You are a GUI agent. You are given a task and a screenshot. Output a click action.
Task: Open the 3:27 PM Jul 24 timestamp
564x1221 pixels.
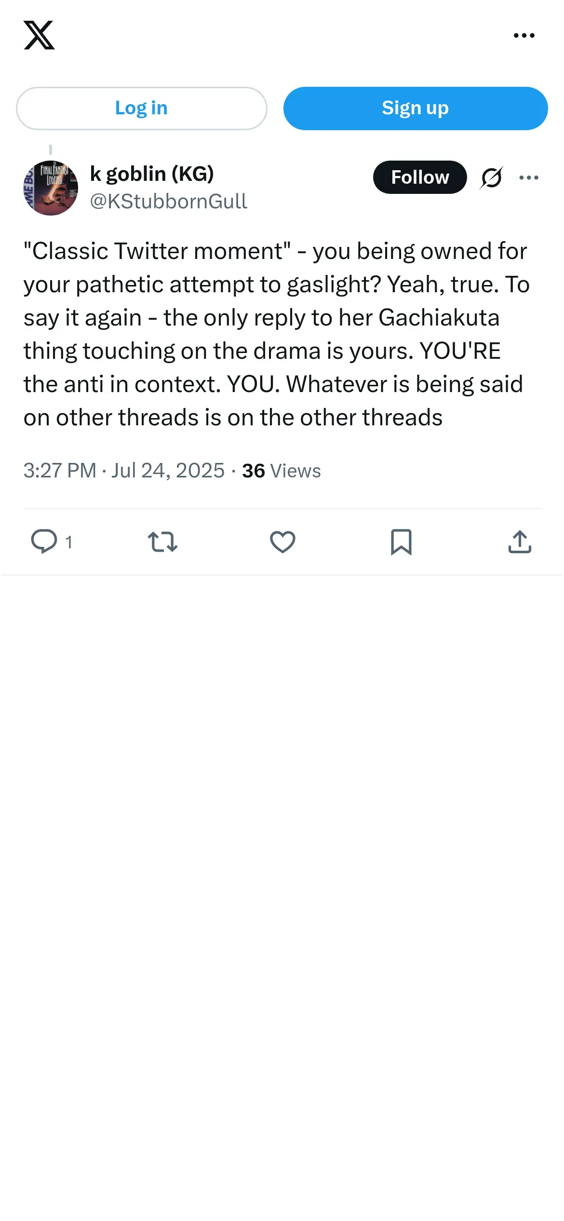(x=124, y=470)
